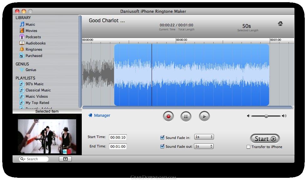307x180 pixels.
Task: Open the Manager link
Action: coord(102,116)
